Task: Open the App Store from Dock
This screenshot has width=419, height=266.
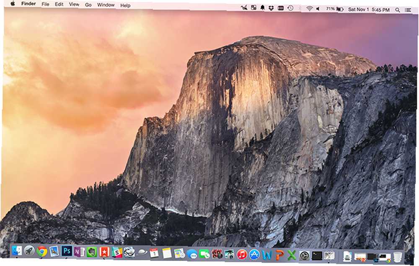Action: 254,255
